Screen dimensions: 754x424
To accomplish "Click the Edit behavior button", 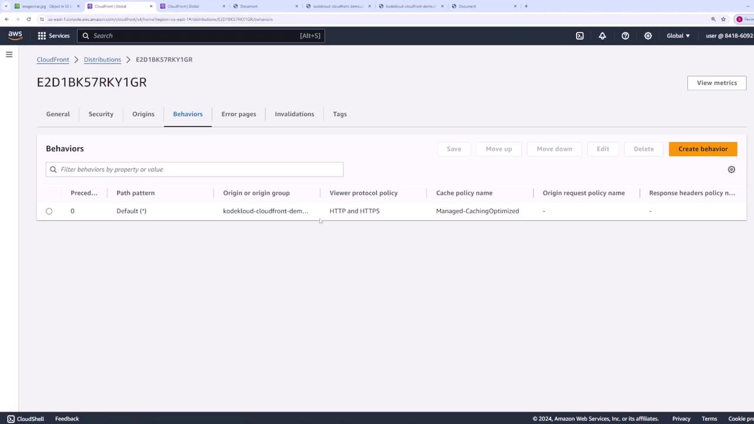I will [603, 149].
